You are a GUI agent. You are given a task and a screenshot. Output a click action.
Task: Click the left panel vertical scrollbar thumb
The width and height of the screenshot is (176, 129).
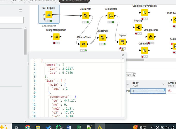25,42
